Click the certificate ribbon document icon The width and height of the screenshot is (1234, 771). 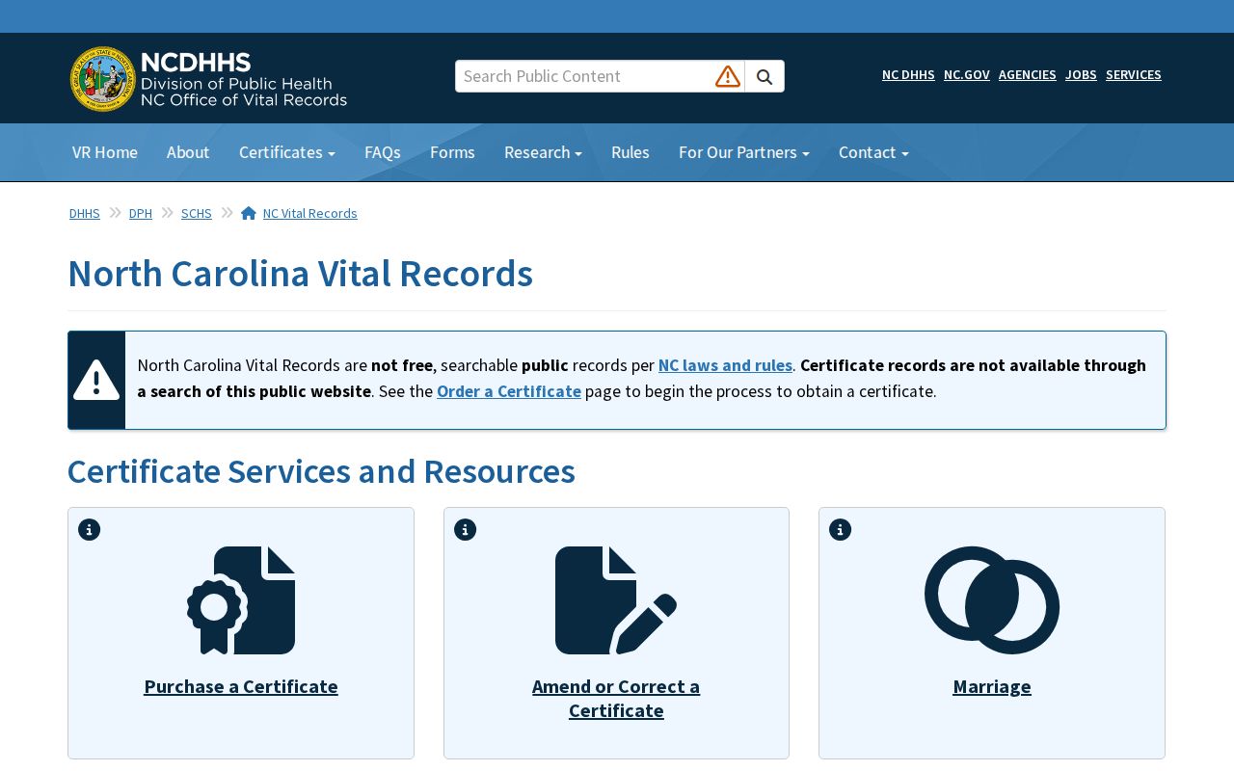point(241,600)
